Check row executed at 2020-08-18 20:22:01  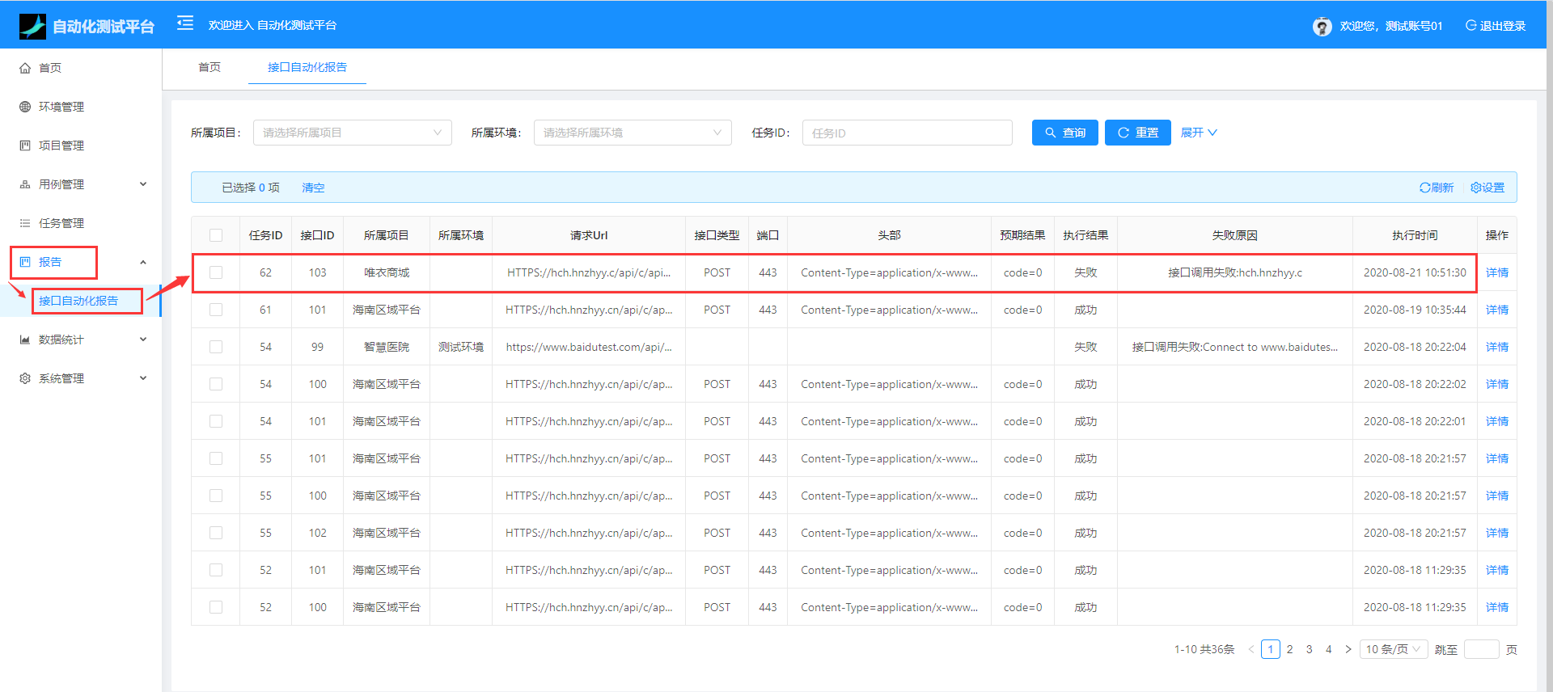pos(216,421)
